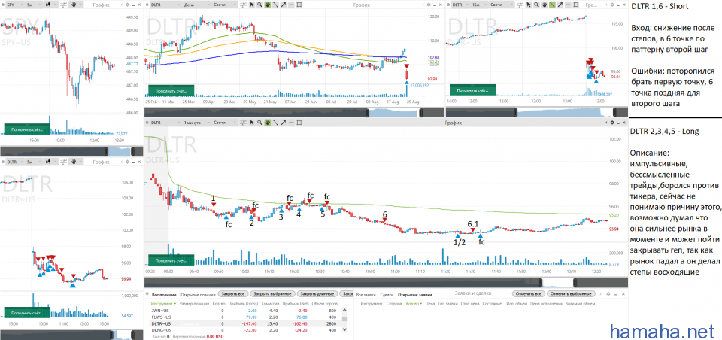722x340 pixels.
Task: Select DLTR~US row in positions table
Action: coord(247,324)
